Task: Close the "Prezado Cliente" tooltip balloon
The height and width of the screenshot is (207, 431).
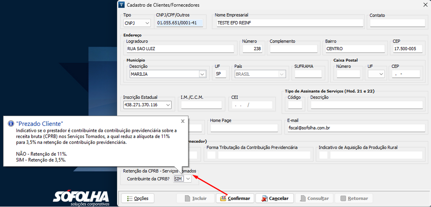Action: [x=183, y=121]
